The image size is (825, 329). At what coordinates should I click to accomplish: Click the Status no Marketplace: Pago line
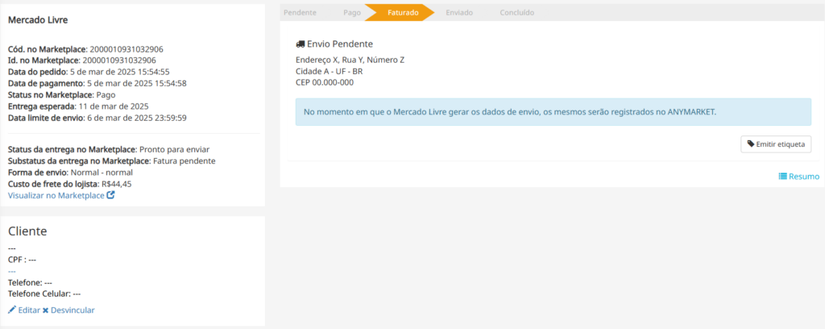62,95
